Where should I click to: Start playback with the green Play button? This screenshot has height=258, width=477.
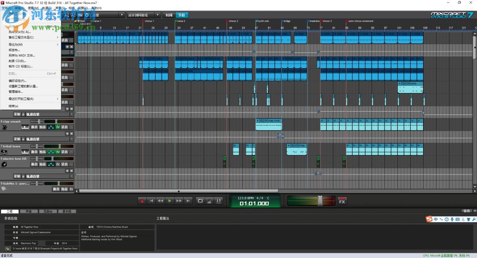coord(169,201)
